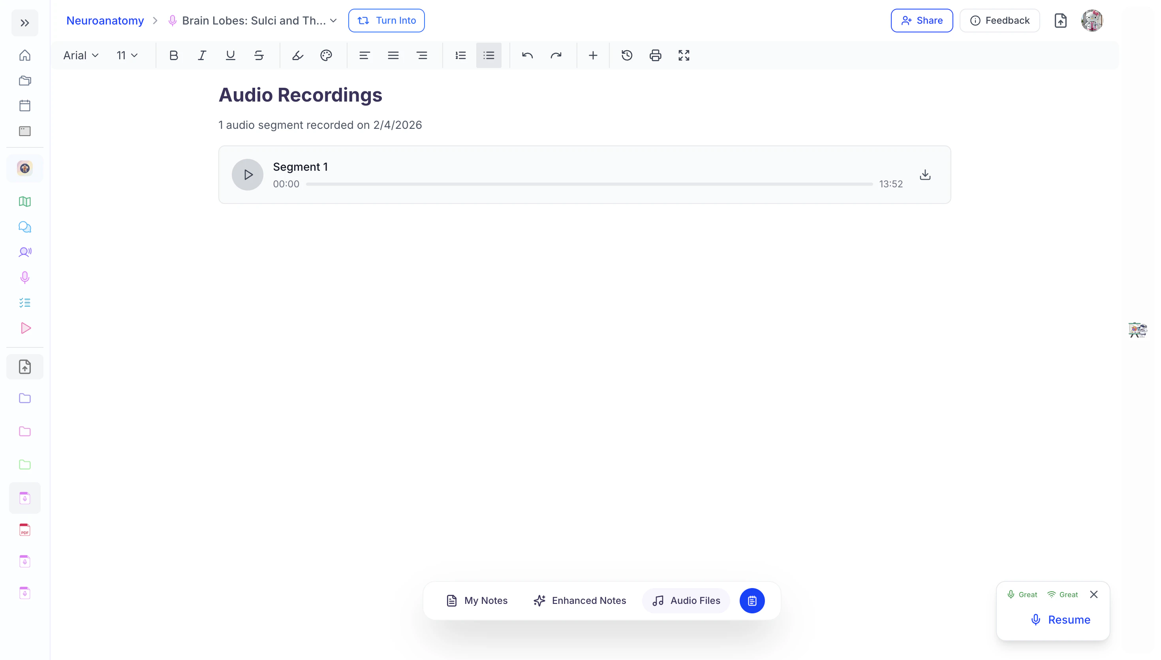Click the Segment 1 audio progress bar

pyautogui.click(x=589, y=184)
